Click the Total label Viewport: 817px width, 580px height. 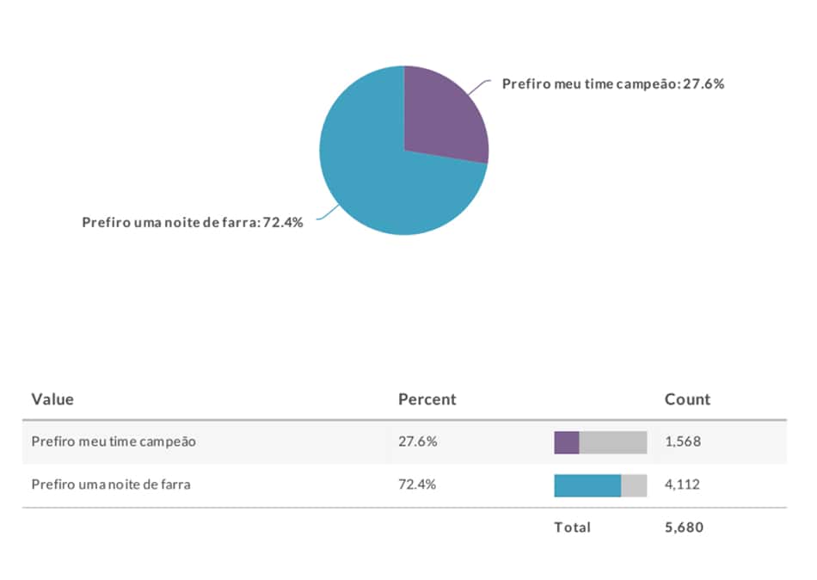coord(572,528)
